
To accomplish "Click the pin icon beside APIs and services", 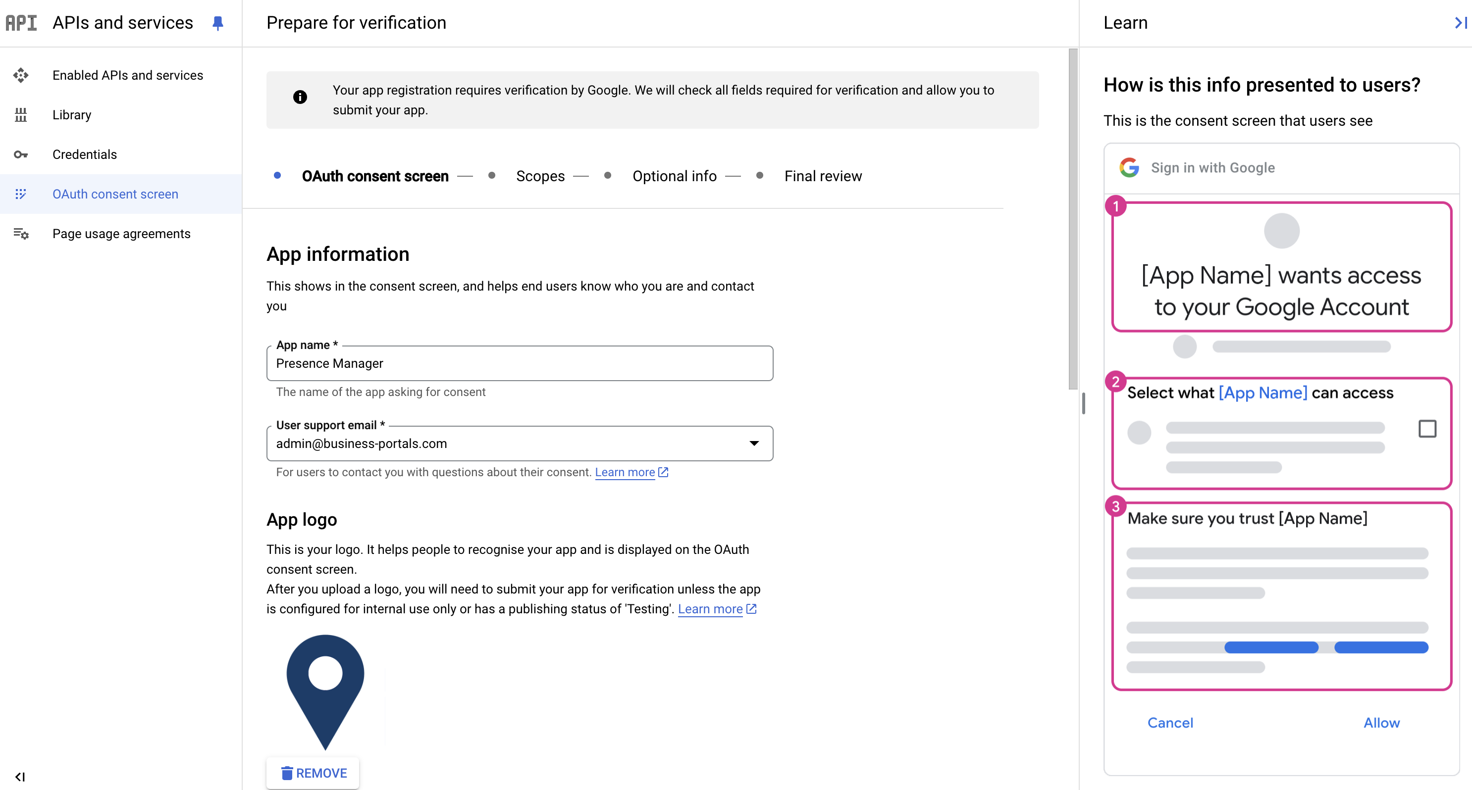I will tap(218, 23).
